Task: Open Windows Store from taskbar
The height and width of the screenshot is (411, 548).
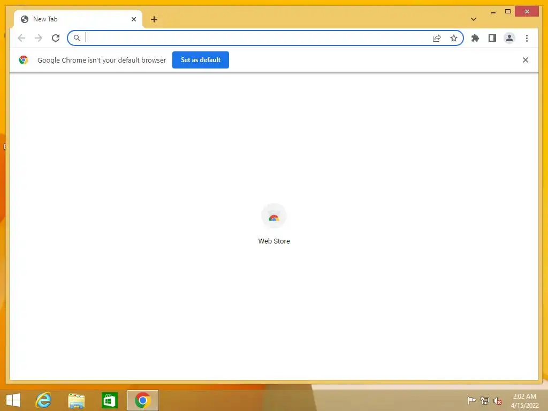Action: (x=109, y=400)
